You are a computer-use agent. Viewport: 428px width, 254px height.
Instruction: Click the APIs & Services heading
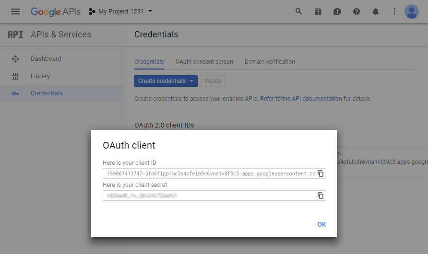pos(61,35)
